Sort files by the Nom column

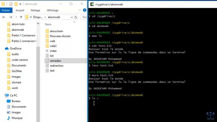(x=48, y=24)
